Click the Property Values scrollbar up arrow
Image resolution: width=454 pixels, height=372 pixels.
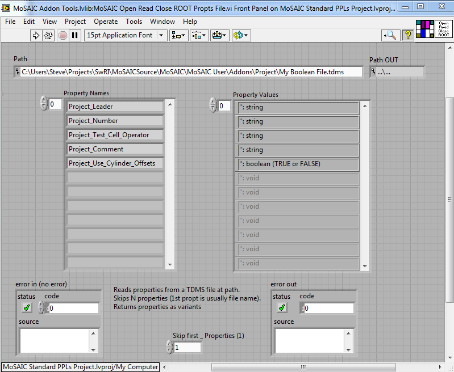point(365,106)
